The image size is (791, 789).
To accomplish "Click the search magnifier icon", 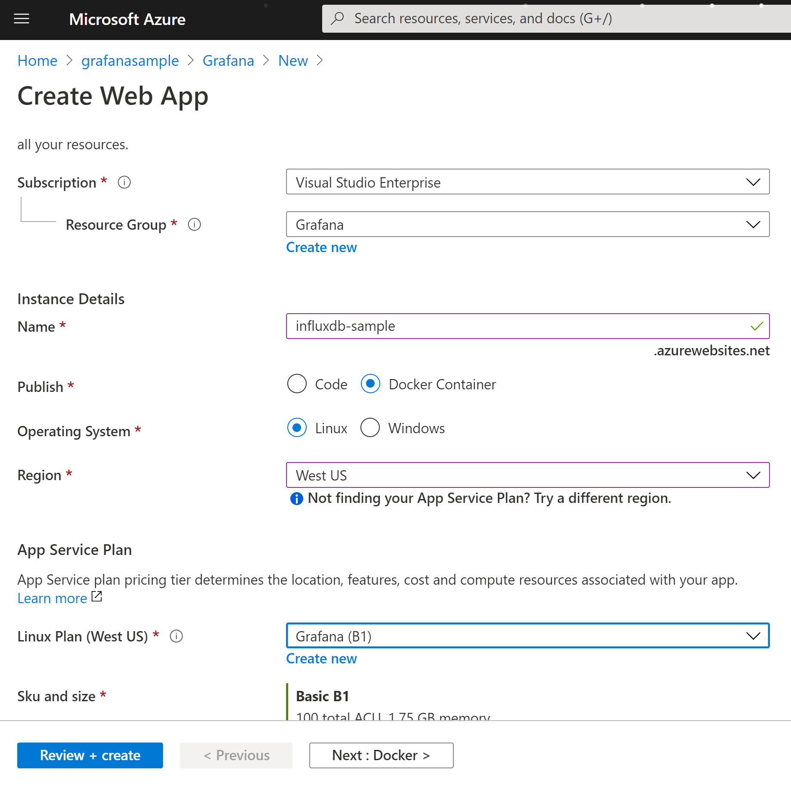I will [x=338, y=18].
